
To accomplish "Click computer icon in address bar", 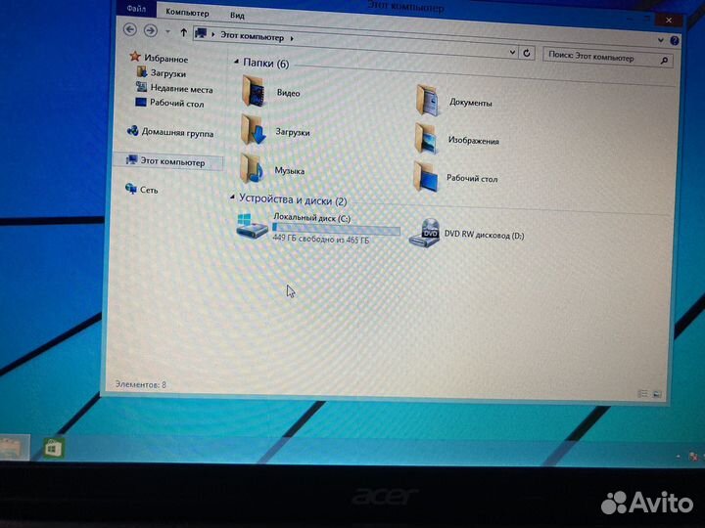I will coord(201,33).
